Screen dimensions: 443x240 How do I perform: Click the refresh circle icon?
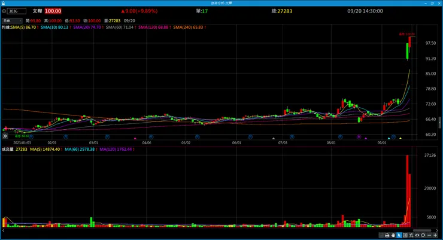[x=423, y=235]
